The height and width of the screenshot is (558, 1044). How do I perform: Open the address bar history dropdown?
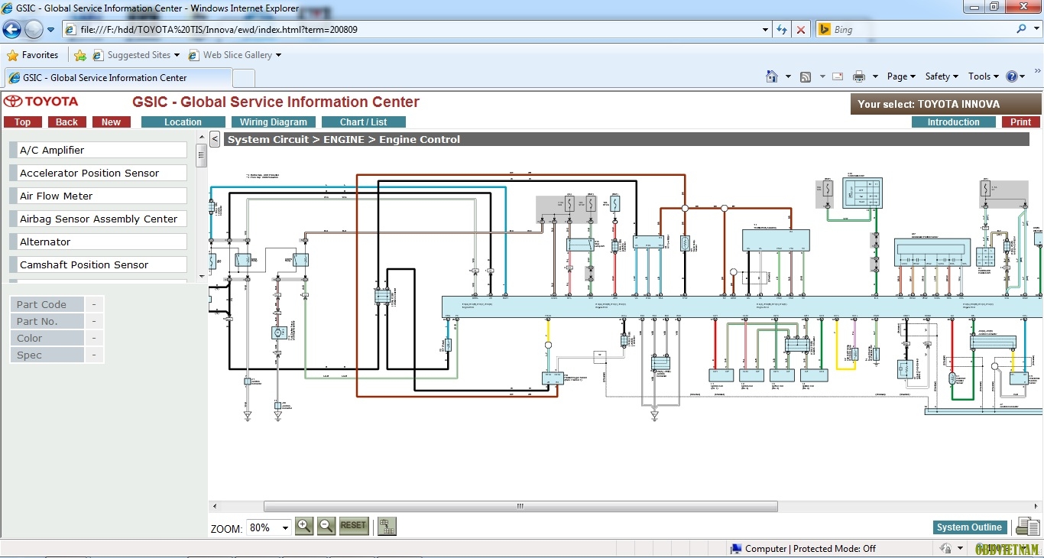pos(766,30)
